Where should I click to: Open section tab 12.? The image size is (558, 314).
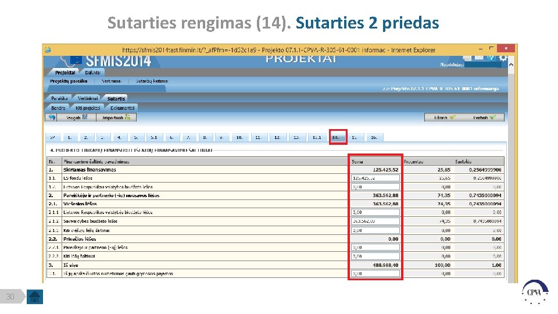tap(277, 137)
